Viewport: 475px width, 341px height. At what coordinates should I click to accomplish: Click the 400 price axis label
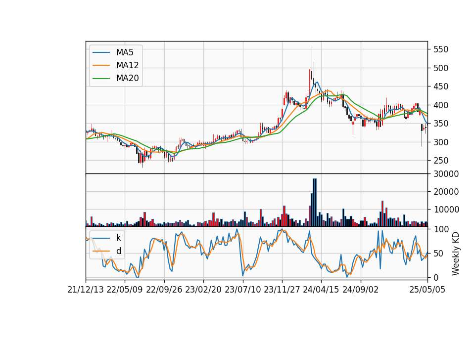[x=441, y=105]
